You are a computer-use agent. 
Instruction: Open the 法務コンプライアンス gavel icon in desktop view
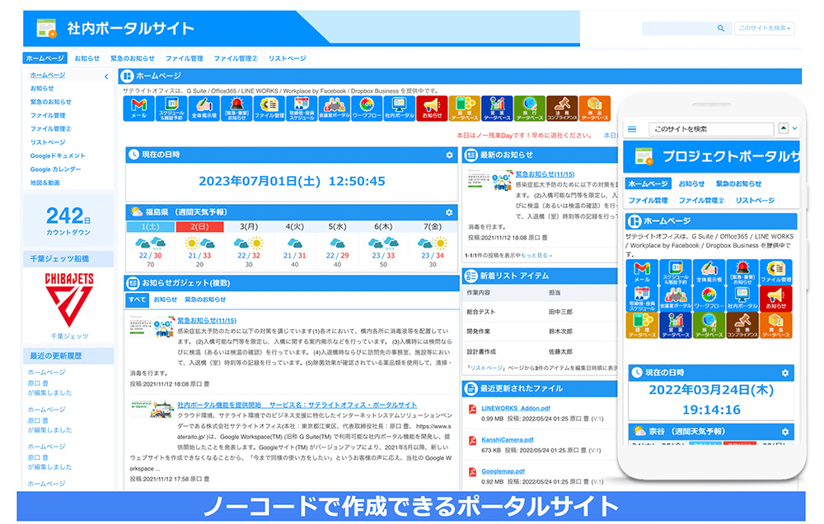tap(562, 109)
